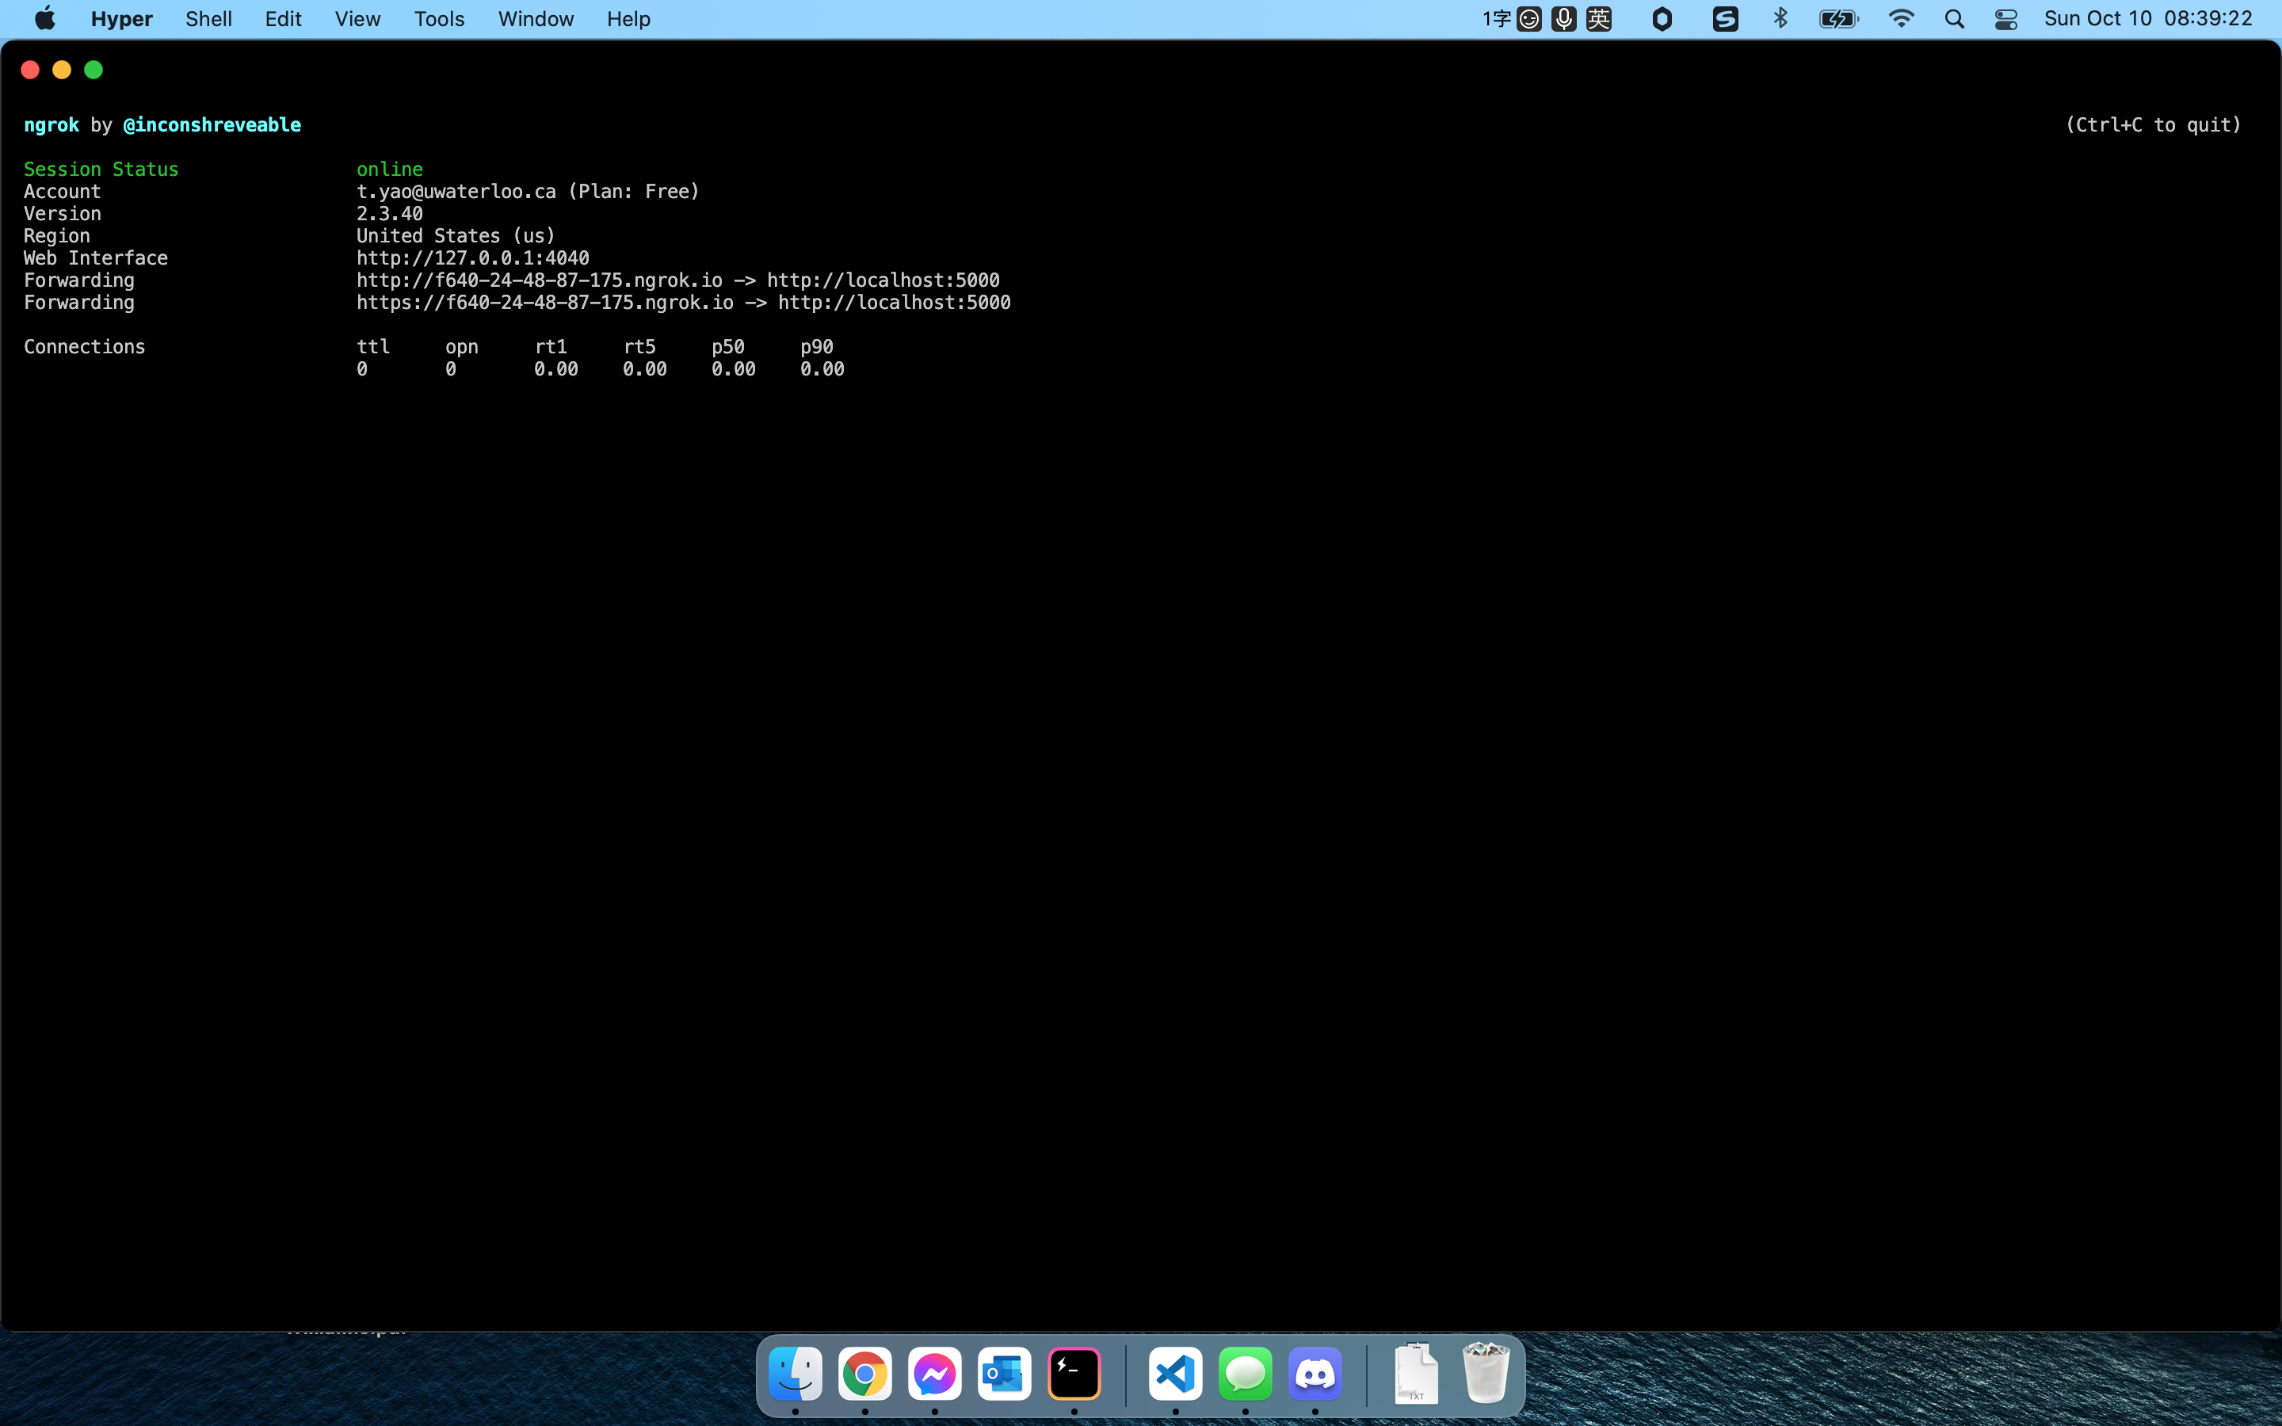Open Discord in the dock
This screenshot has width=2282, height=1426.
1315,1375
